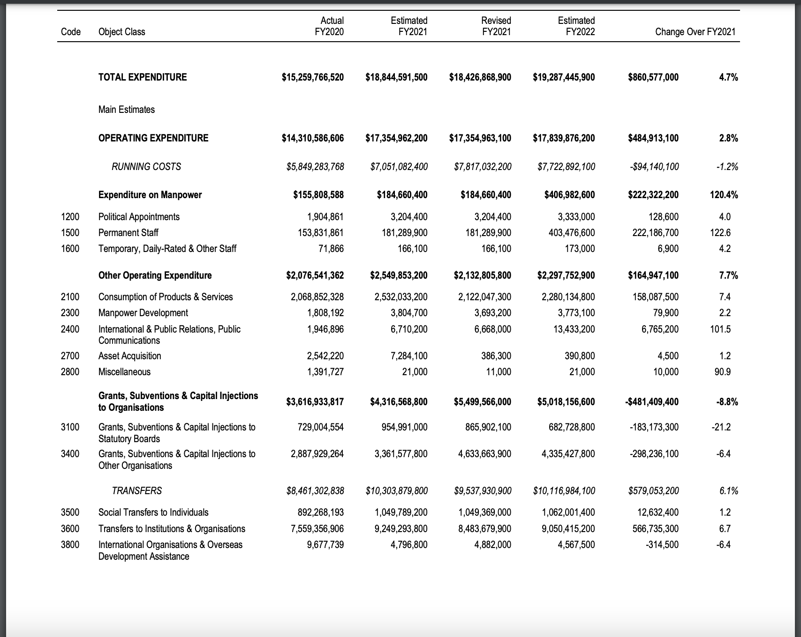
Task: Select Social Transfers to Individuals row
Action: (x=153, y=512)
